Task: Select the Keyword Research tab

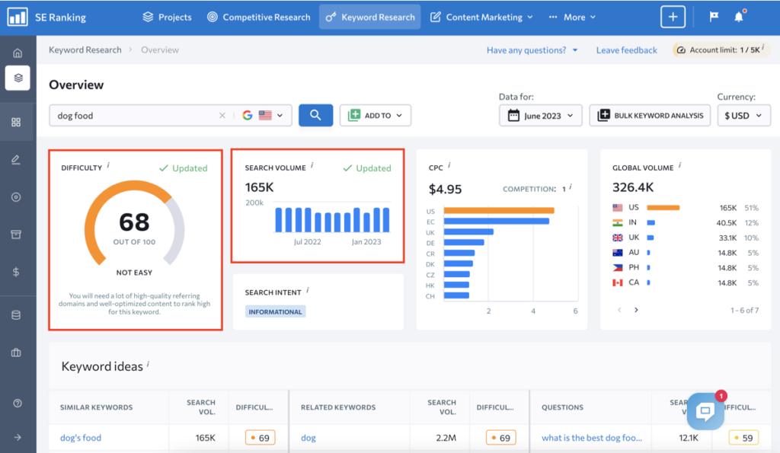Action: pos(369,17)
